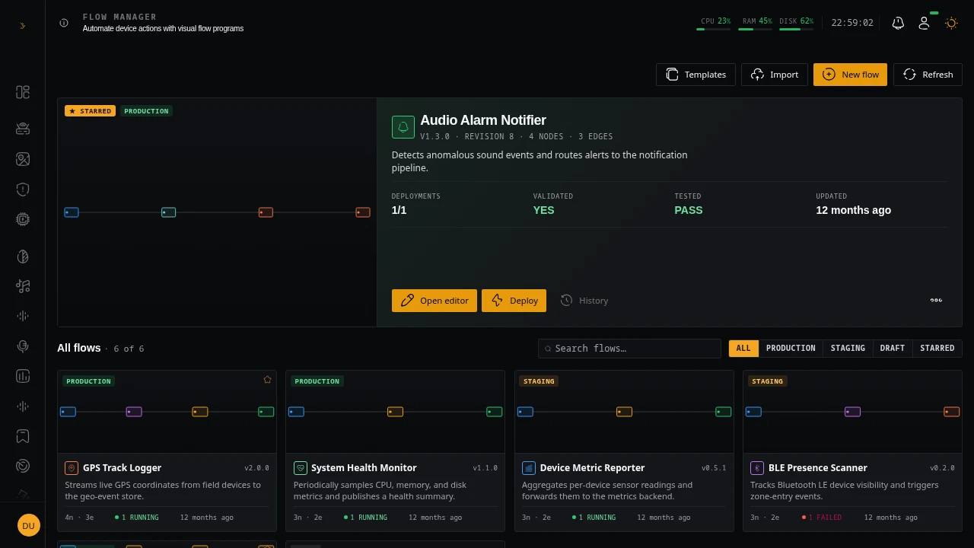Open the shield alert sidebar icon

coord(23,189)
